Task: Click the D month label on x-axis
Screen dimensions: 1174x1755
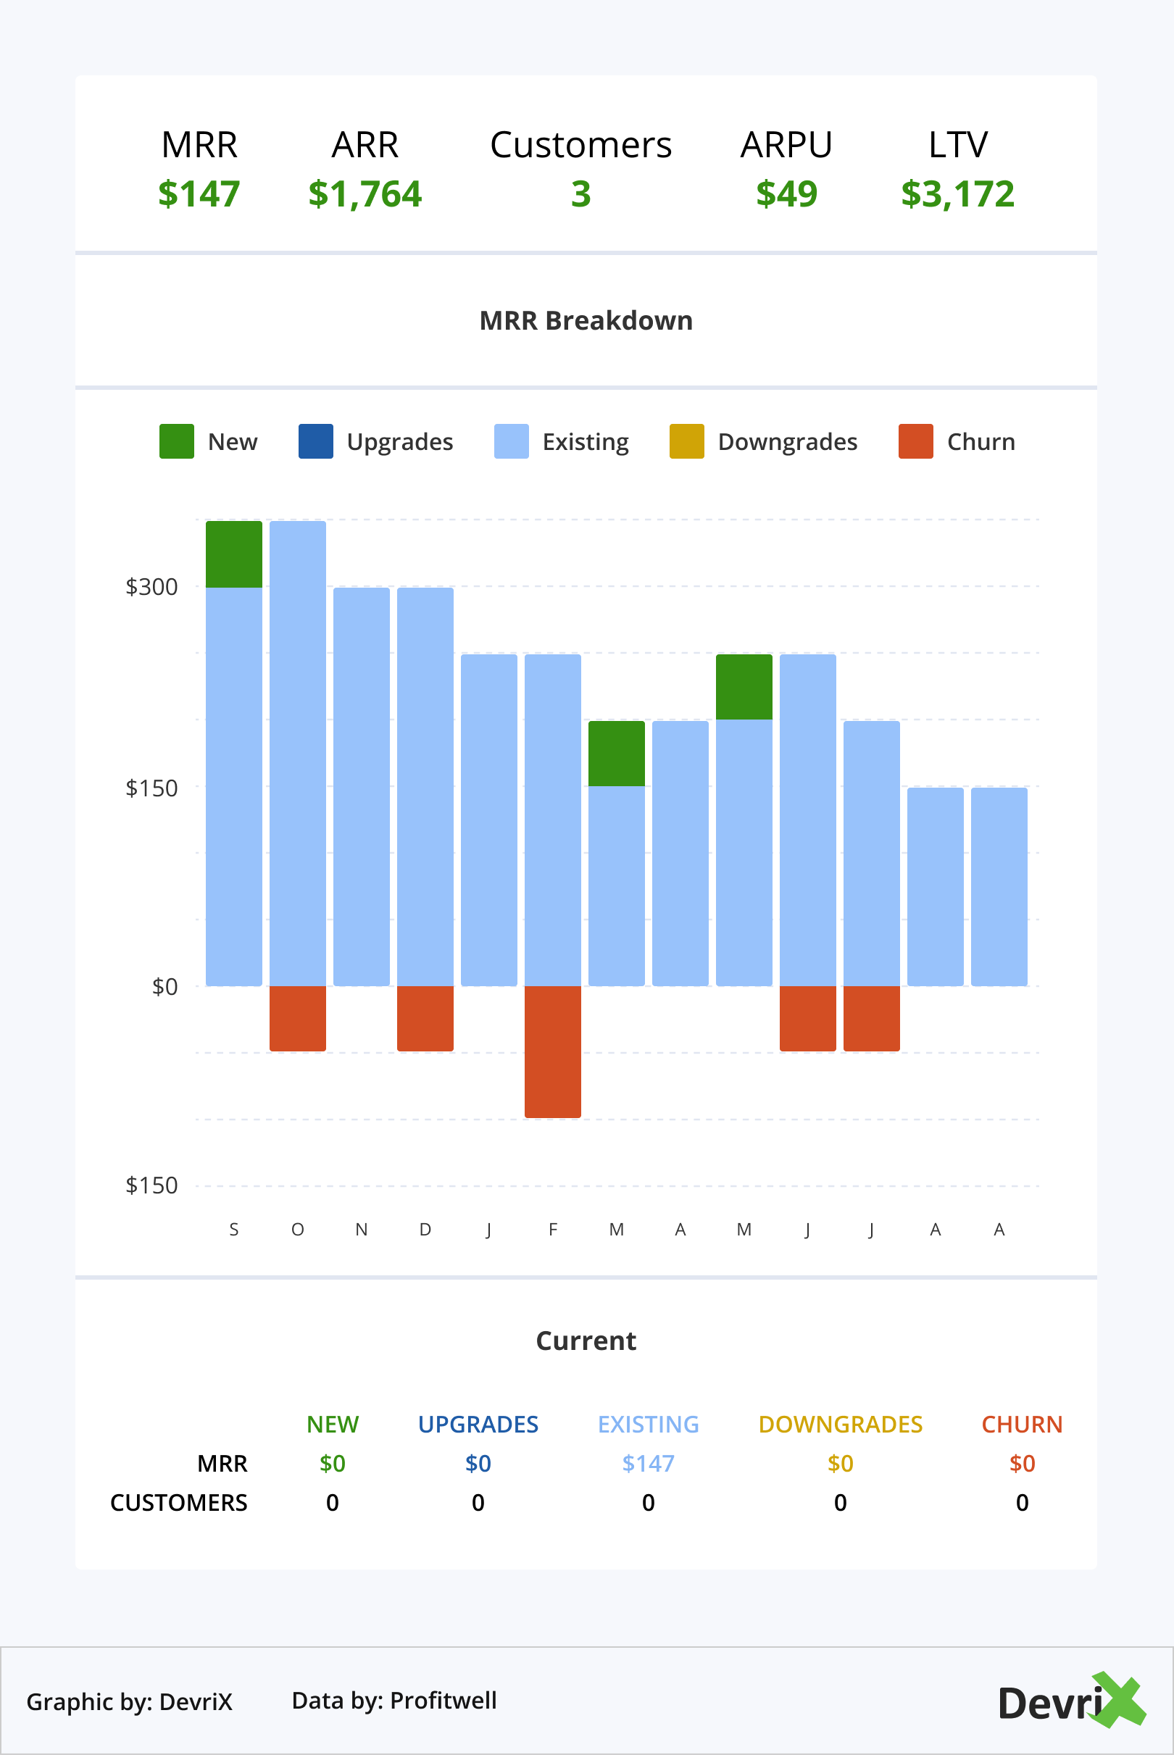Action: point(425,1229)
